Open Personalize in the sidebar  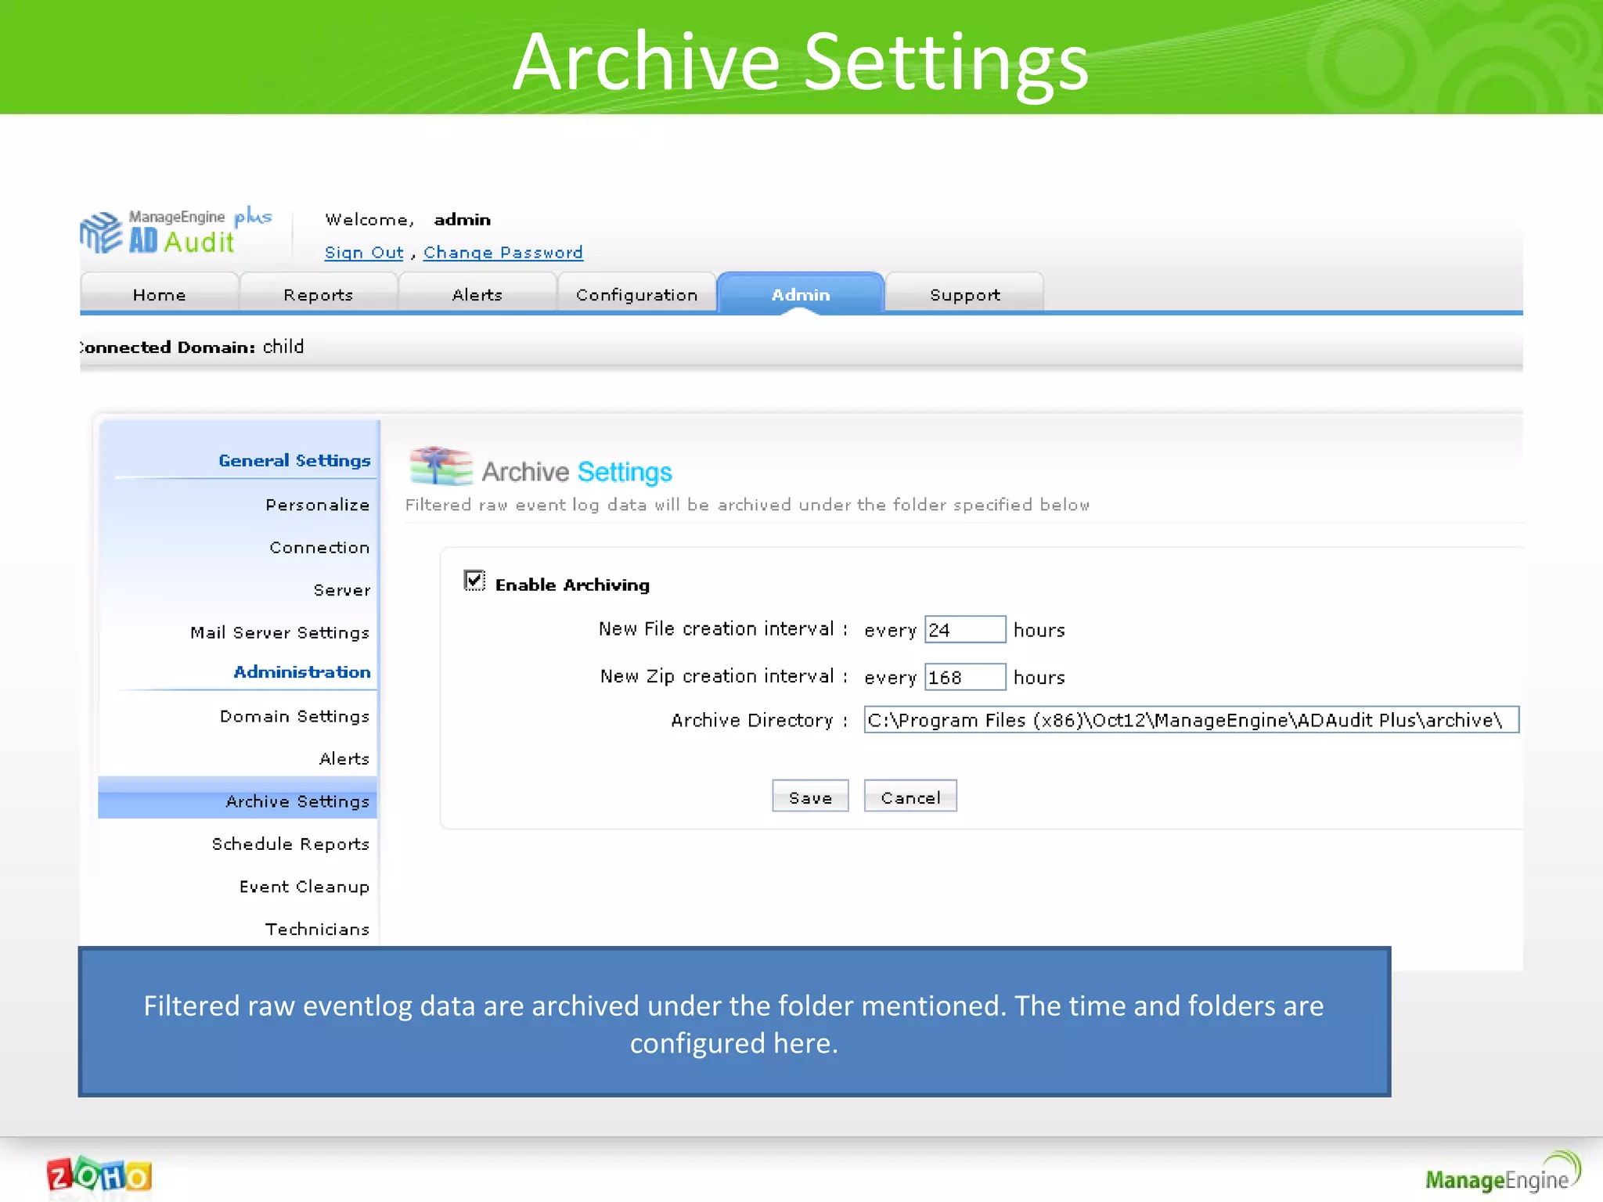pos(317,505)
